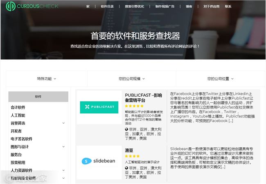Open the 滑豆 listing title
The width and height of the screenshot is (266, 184).
(x=129, y=151)
